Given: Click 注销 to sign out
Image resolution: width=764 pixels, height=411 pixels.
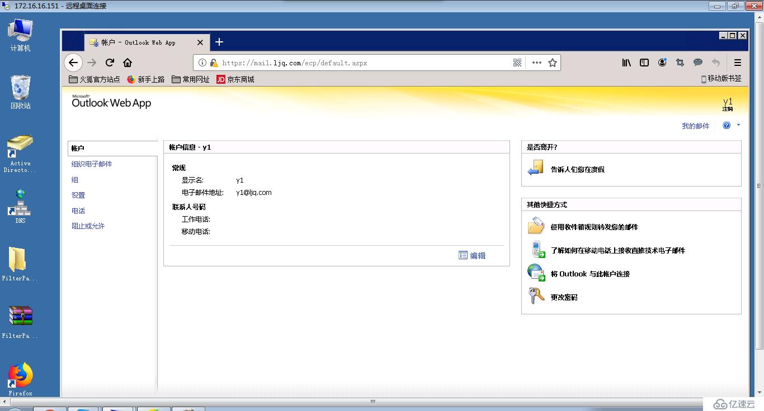Looking at the screenshot, I should tap(728, 109).
